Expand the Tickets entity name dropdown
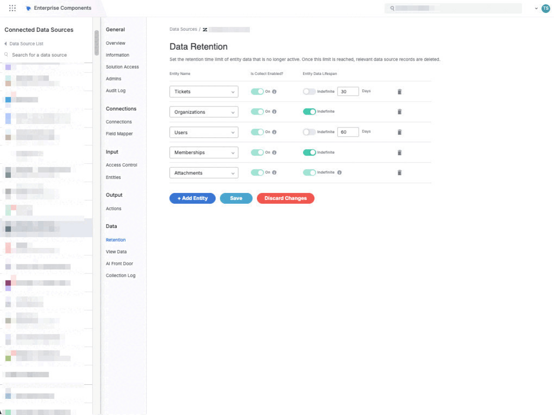The height and width of the screenshot is (415, 554). tap(203, 92)
